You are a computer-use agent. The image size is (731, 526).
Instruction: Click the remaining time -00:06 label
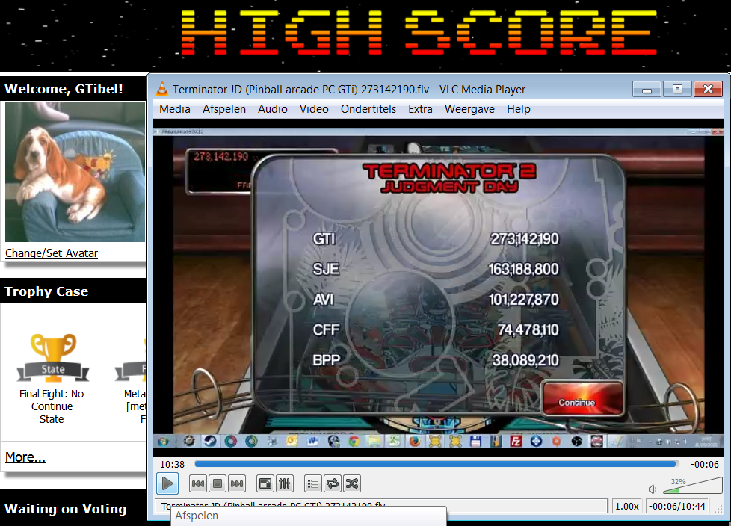[x=705, y=465]
